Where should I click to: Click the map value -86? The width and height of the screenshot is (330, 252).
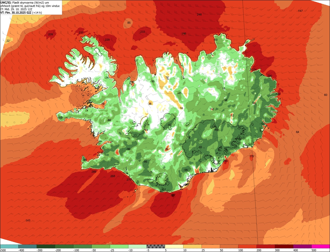[145, 162]
